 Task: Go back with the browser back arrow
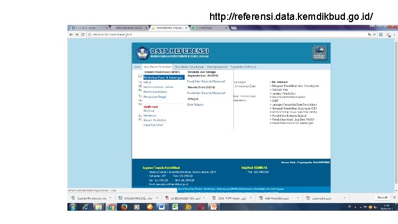click(71, 34)
